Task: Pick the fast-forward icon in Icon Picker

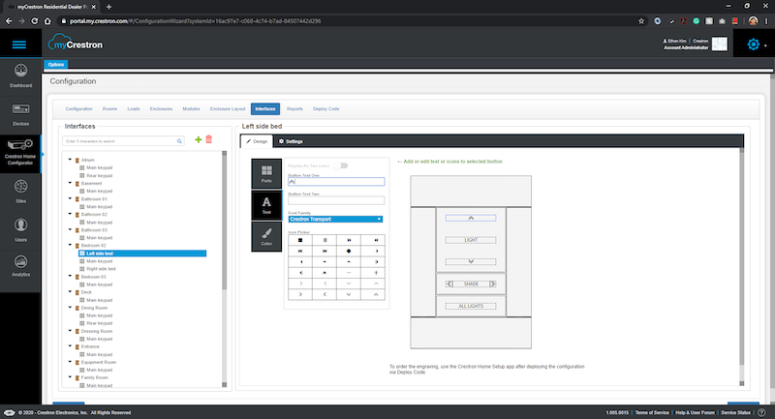Action: point(349,240)
